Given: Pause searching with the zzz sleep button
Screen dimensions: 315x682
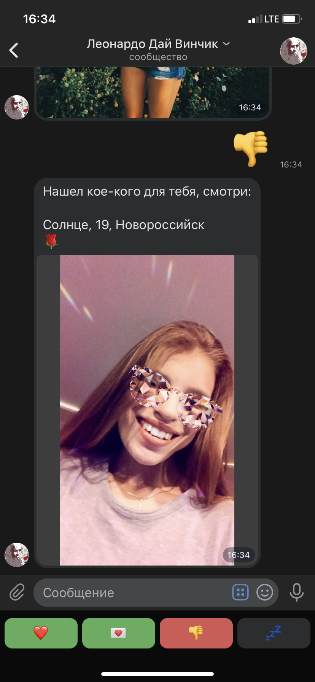Looking at the screenshot, I should [274, 633].
